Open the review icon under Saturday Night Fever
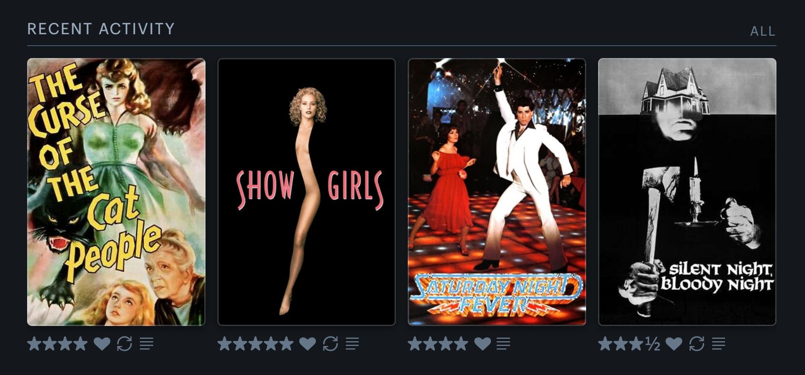The image size is (805, 375). point(503,344)
